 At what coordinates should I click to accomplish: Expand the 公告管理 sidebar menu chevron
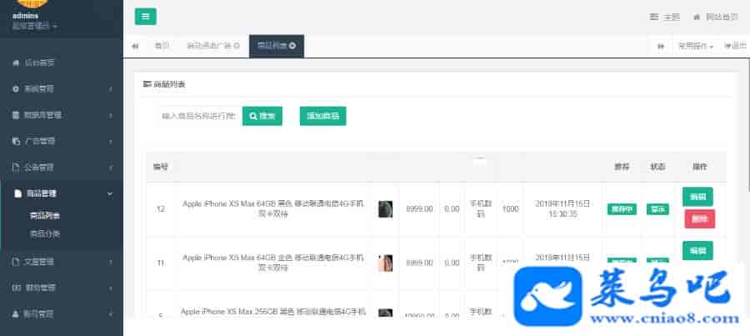coord(111,168)
